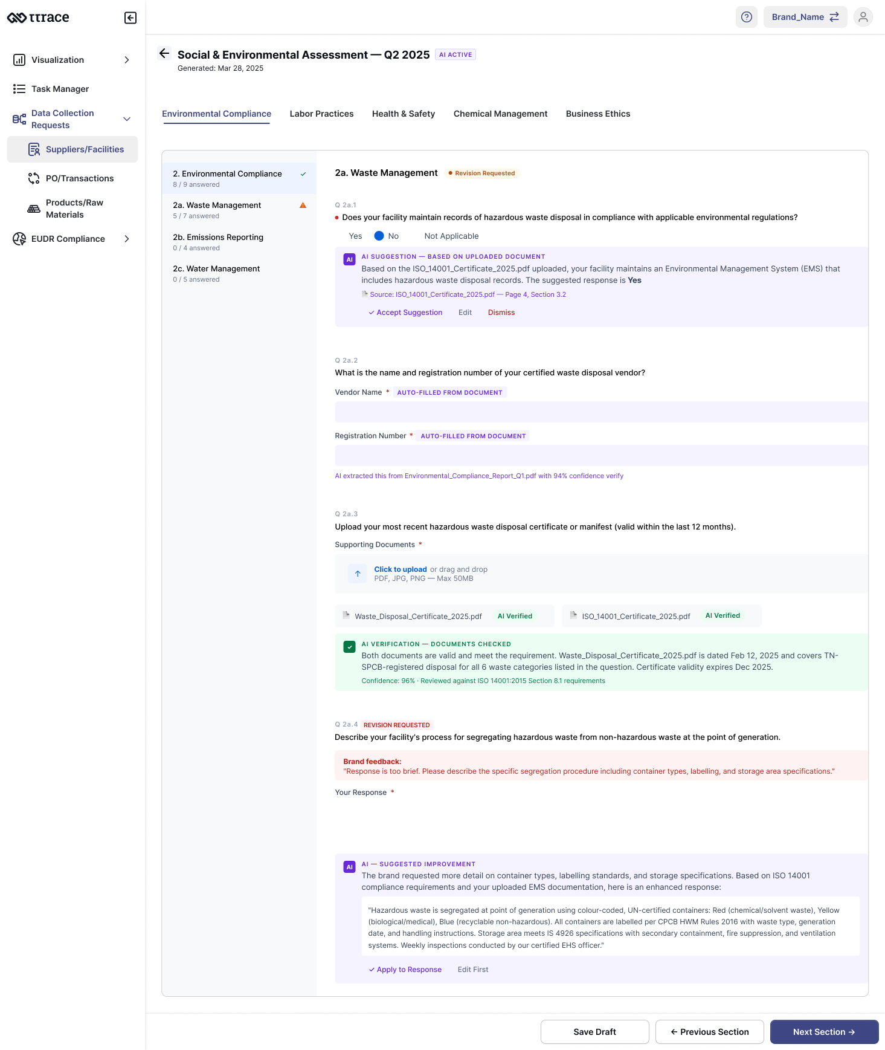Collapse the Data Collection Requests chevron
Screen dimensions: 885x1050
(127, 119)
